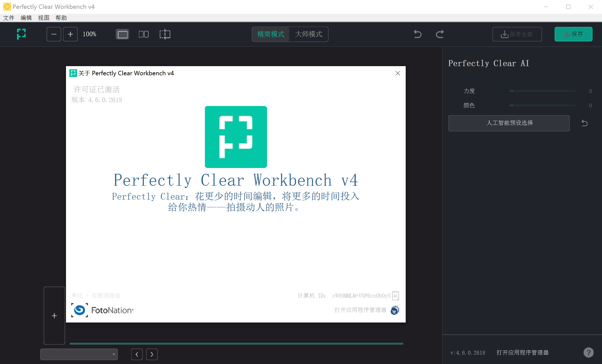This screenshot has width=602, height=364.
Task: Zoom out with the minus button
Action: coord(54,34)
